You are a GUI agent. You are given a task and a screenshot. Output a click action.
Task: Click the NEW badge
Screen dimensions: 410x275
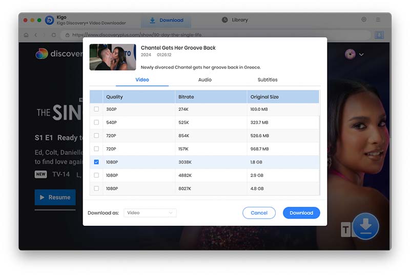point(41,174)
